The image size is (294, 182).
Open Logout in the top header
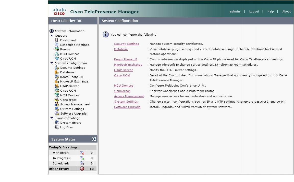(x=254, y=11)
